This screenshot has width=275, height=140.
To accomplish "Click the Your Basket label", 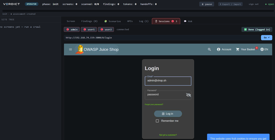I will (248, 49).
